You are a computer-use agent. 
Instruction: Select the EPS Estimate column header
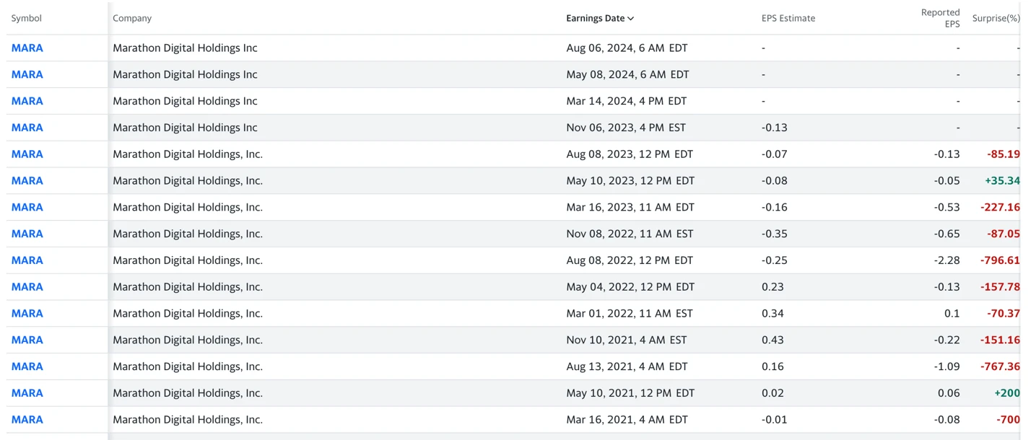click(788, 18)
